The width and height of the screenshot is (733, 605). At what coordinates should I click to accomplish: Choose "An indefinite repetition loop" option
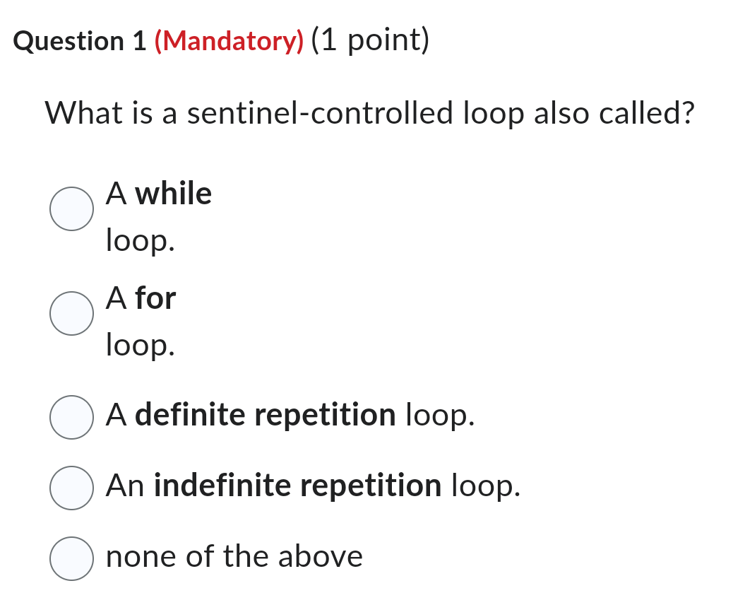pyautogui.click(x=71, y=488)
